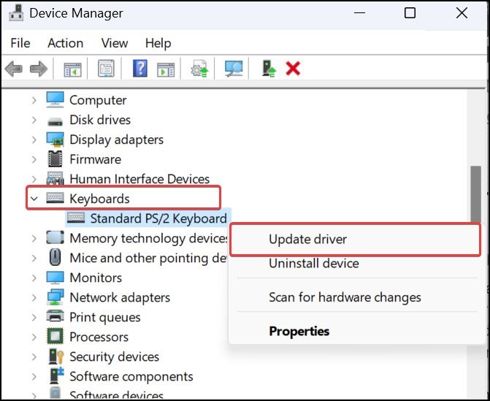Open the Action menu
The image size is (490, 401).
(x=66, y=43)
